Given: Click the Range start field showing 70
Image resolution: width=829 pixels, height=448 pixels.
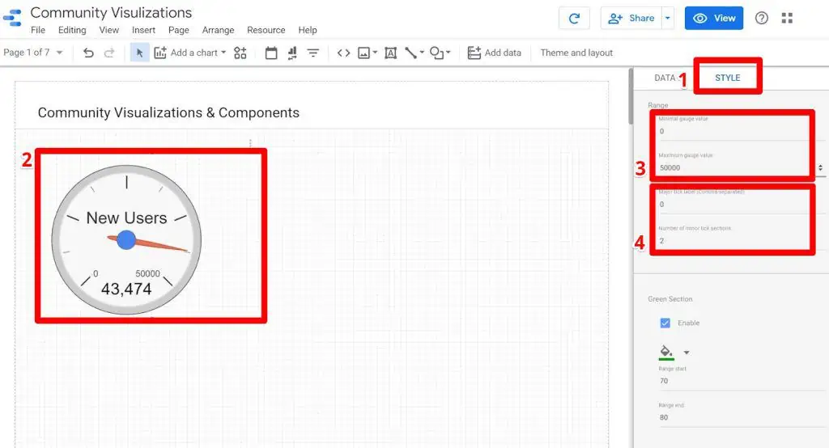Looking at the screenshot, I should (740, 380).
